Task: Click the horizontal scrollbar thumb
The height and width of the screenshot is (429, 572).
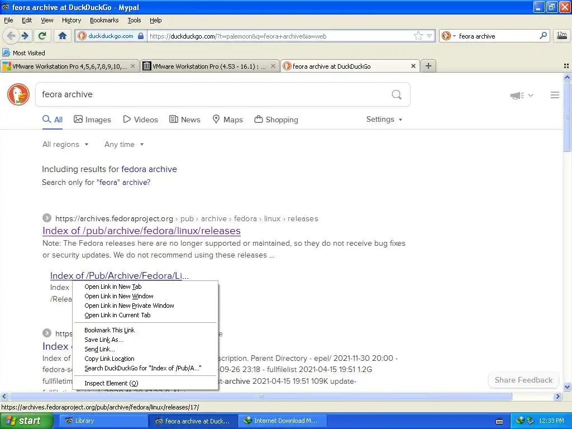Action: click(x=260, y=396)
